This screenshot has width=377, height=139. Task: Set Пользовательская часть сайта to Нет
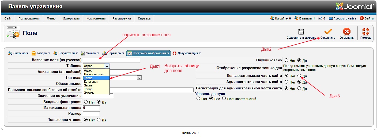click(286, 76)
